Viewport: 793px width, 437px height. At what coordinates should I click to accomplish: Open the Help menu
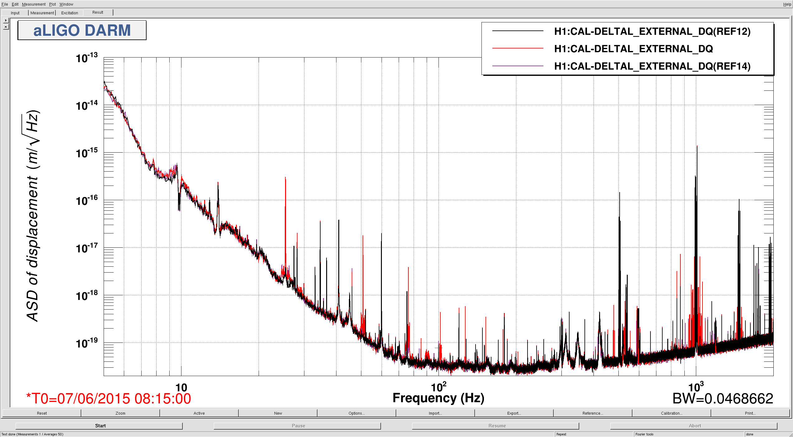coord(787,4)
